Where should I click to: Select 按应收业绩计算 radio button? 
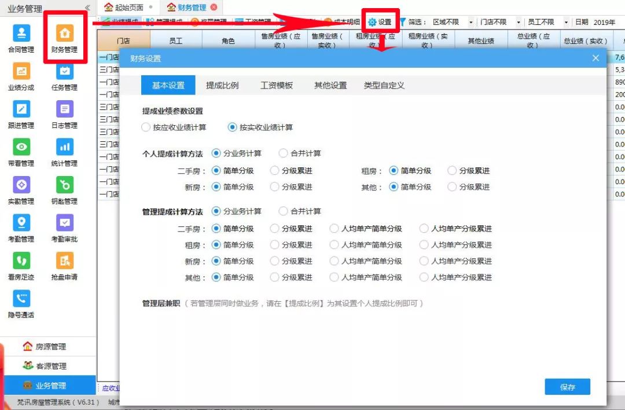[146, 127]
